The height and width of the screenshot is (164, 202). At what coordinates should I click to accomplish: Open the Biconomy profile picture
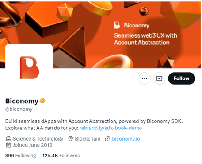[x=29, y=67]
